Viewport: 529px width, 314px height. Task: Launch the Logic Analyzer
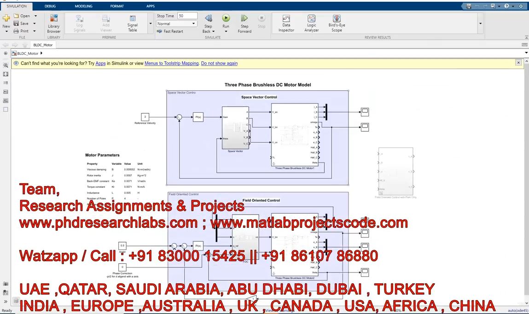311,23
